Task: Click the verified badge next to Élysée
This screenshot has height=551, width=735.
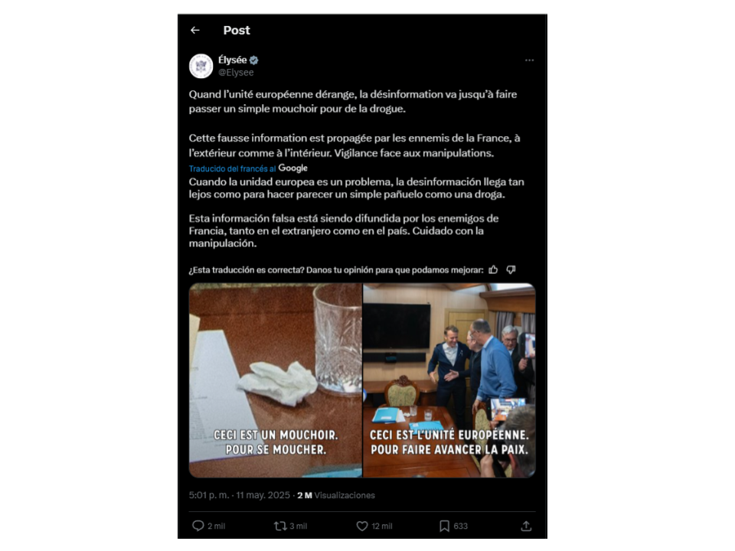Action: point(253,60)
